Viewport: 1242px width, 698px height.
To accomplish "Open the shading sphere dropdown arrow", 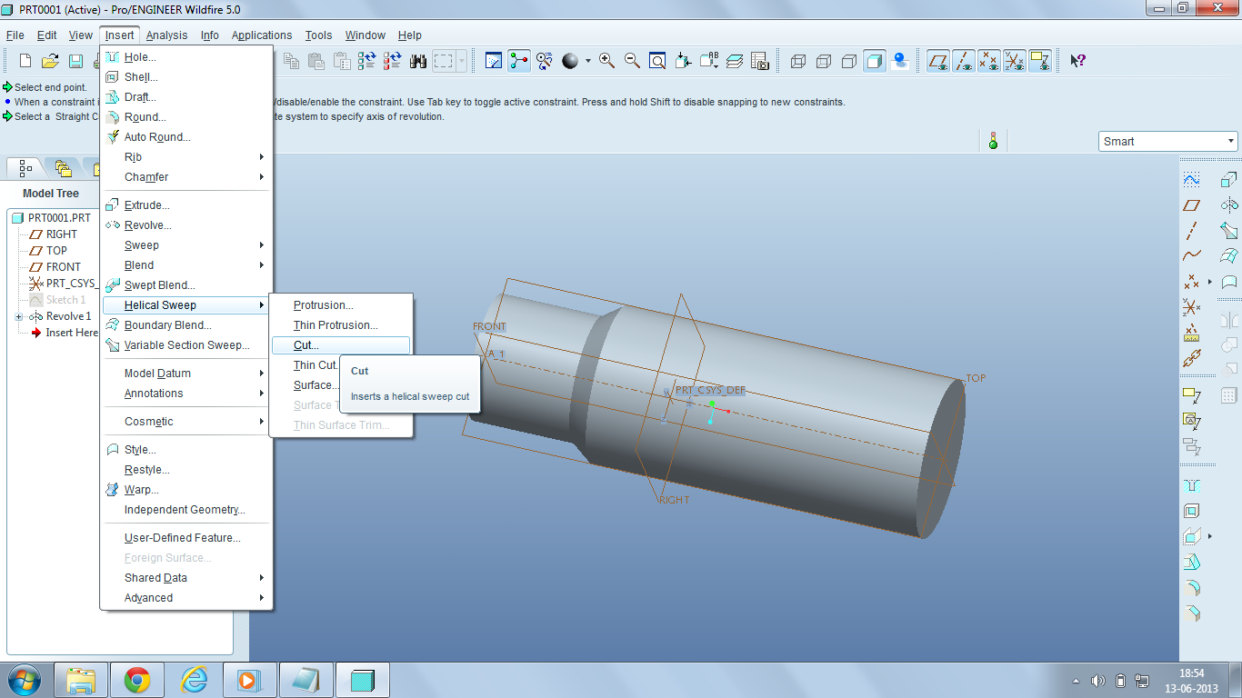I will tap(588, 61).
